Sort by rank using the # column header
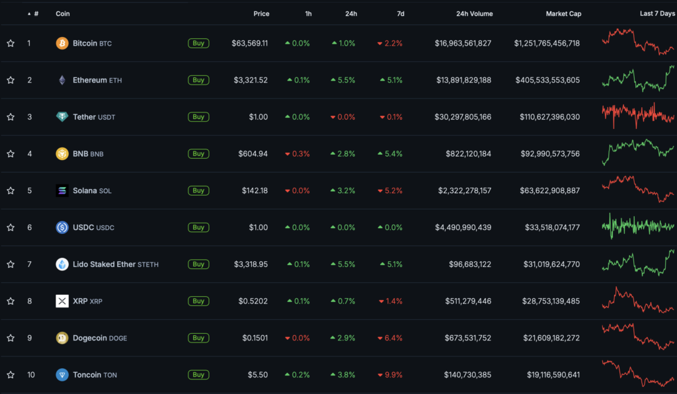 36,14
